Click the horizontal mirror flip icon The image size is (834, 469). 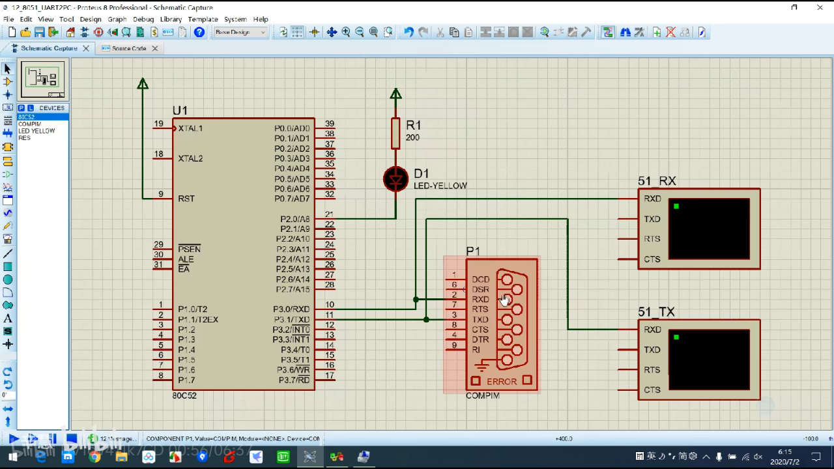8,408
